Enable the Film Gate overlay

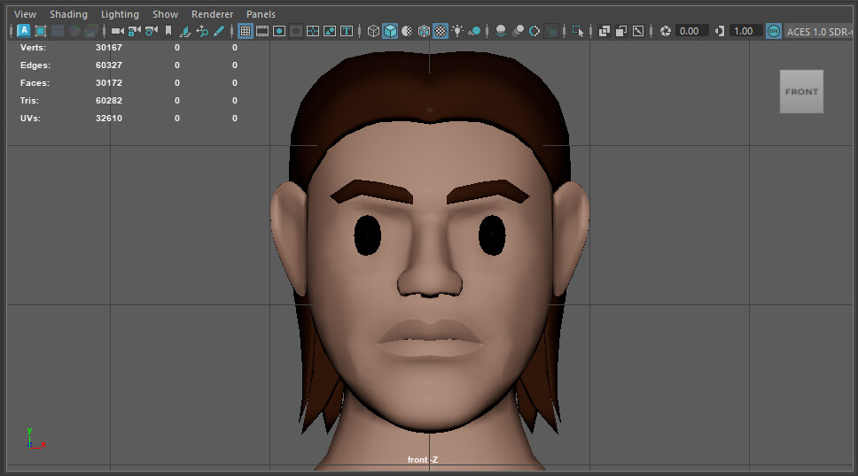(x=262, y=31)
